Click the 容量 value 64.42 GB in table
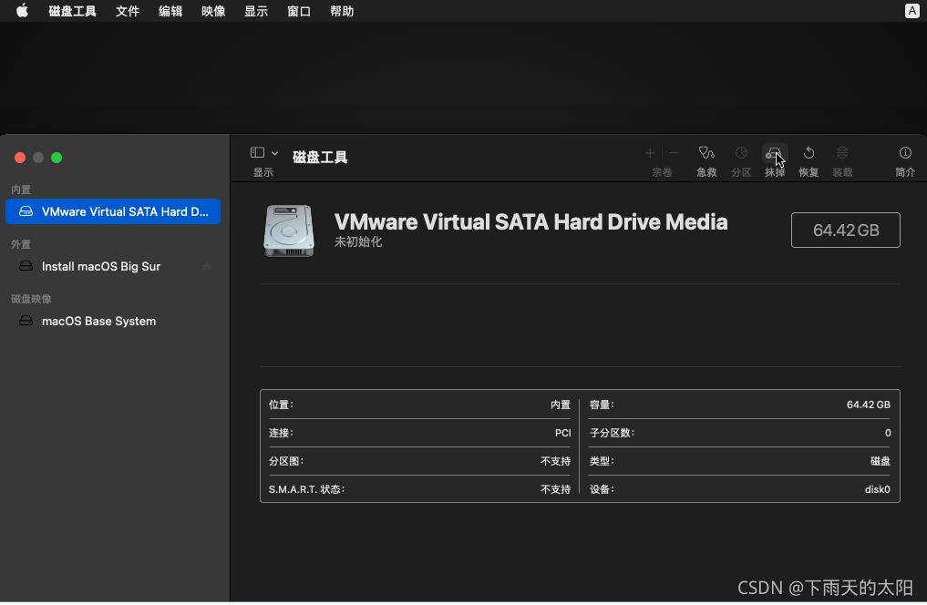 tap(869, 405)
